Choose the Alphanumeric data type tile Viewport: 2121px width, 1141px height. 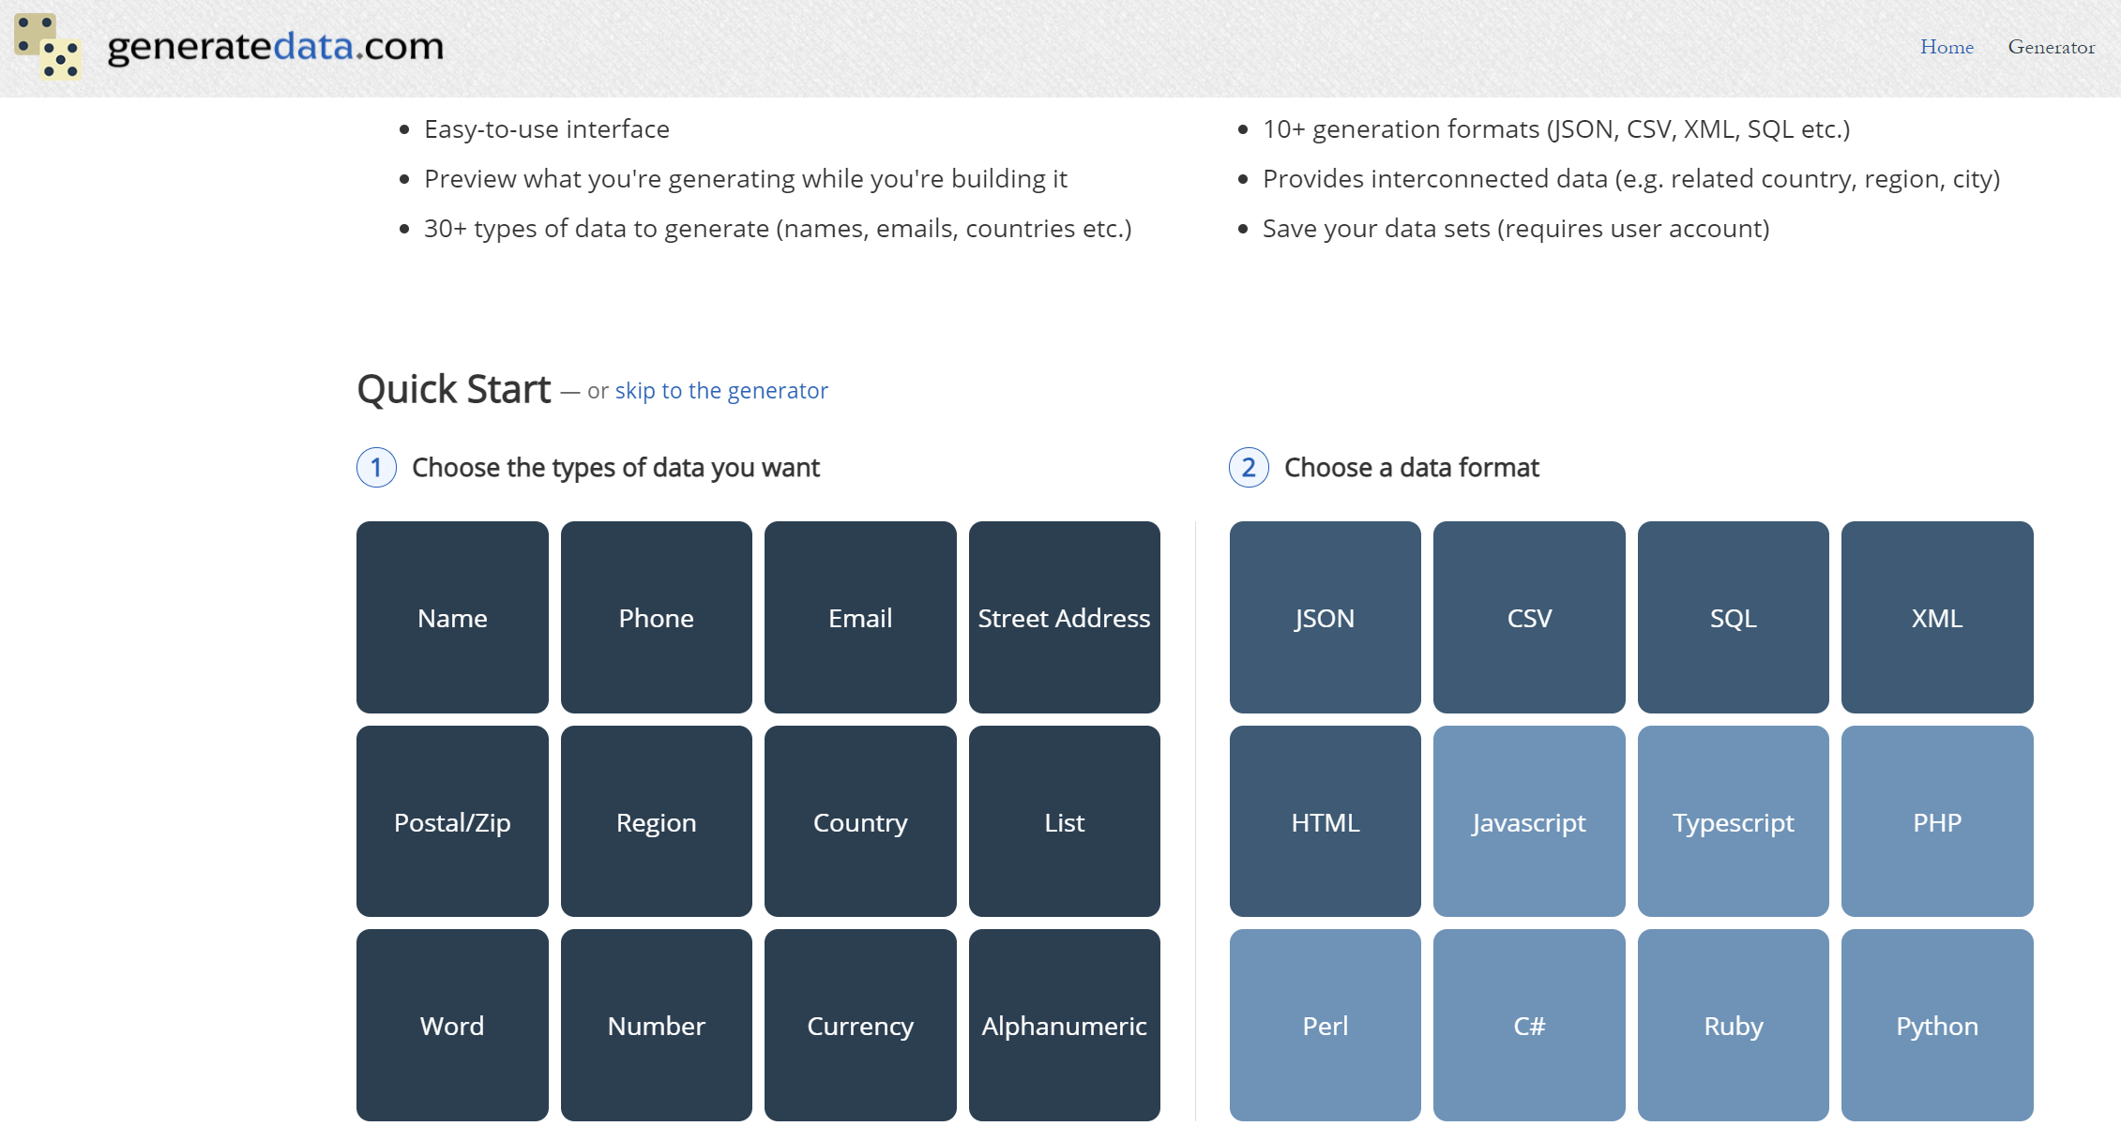tap(1064, 1025)
